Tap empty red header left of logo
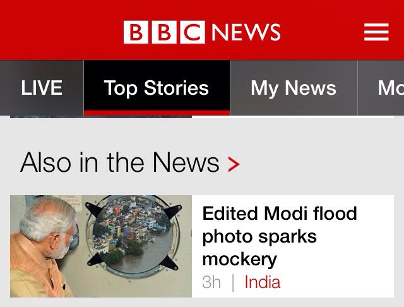 (x=57, y=32)
